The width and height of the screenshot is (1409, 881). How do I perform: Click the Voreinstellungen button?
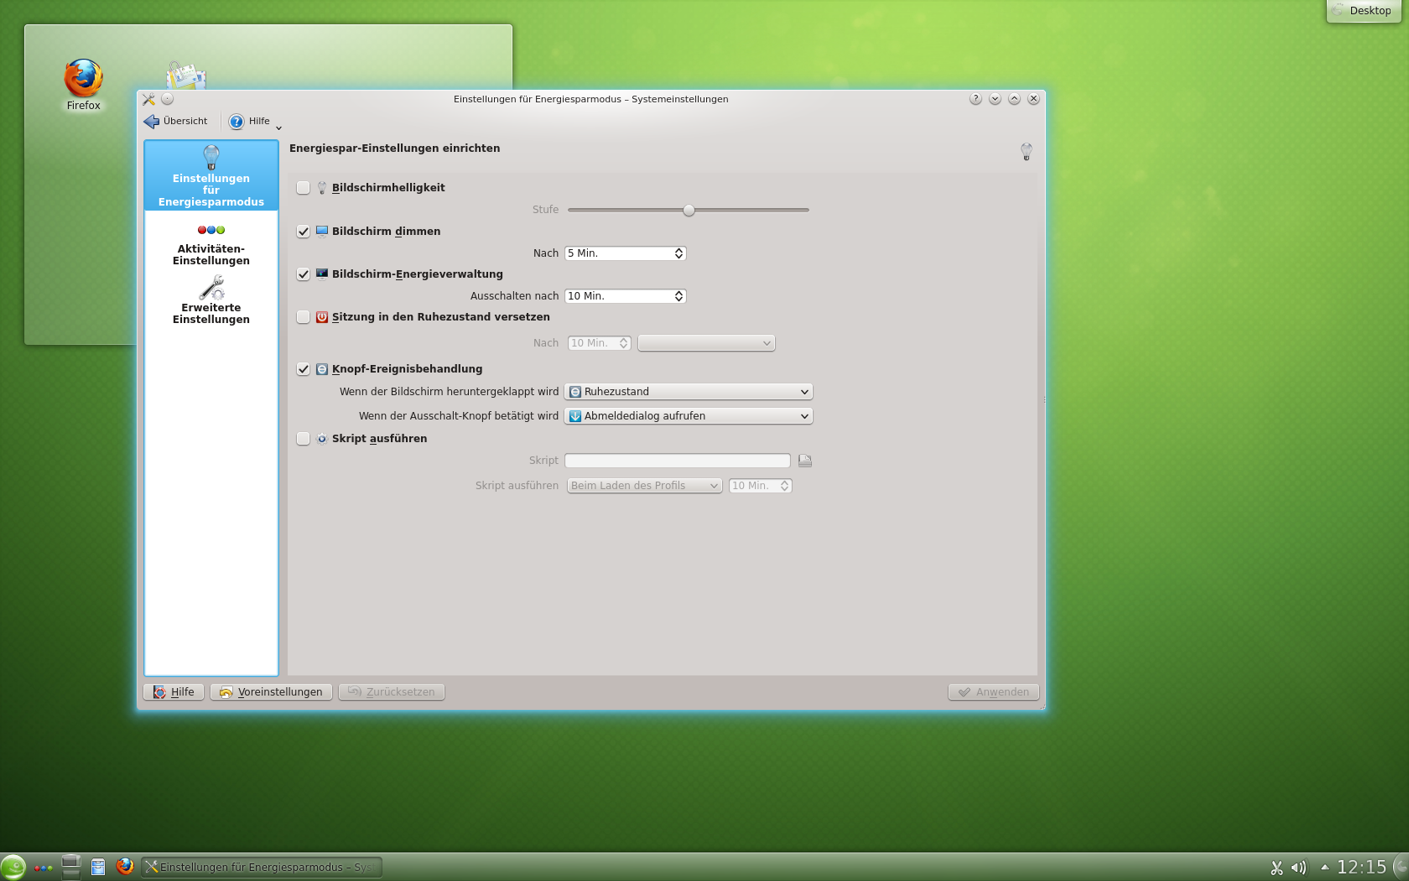(270, 691)
